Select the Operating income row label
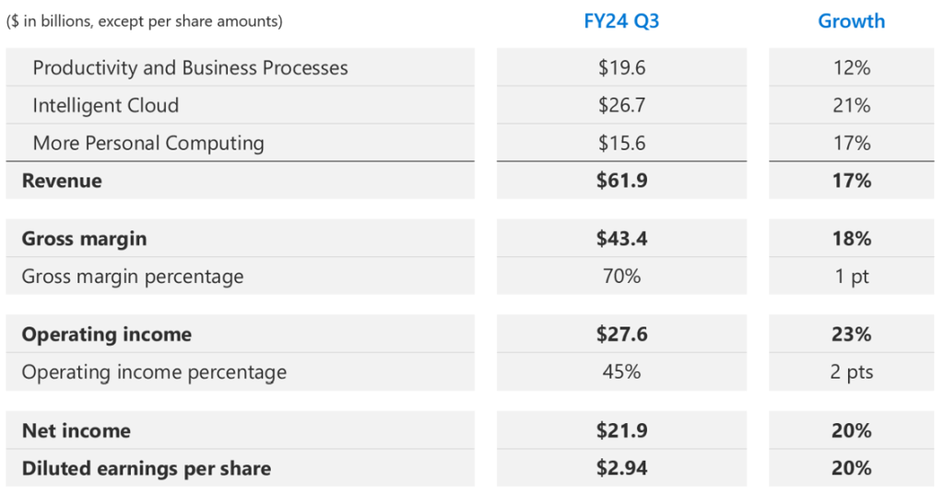Viewport: 944px width, 494px height. (x=107, y=335)
